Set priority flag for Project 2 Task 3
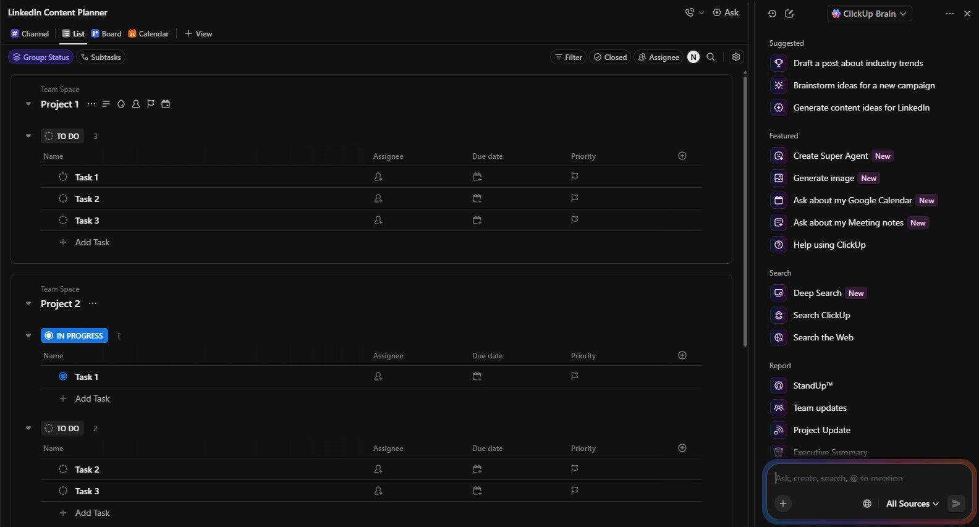Image resolution: width=979 pixels, height=527 pixels. (x=575, y=491)
